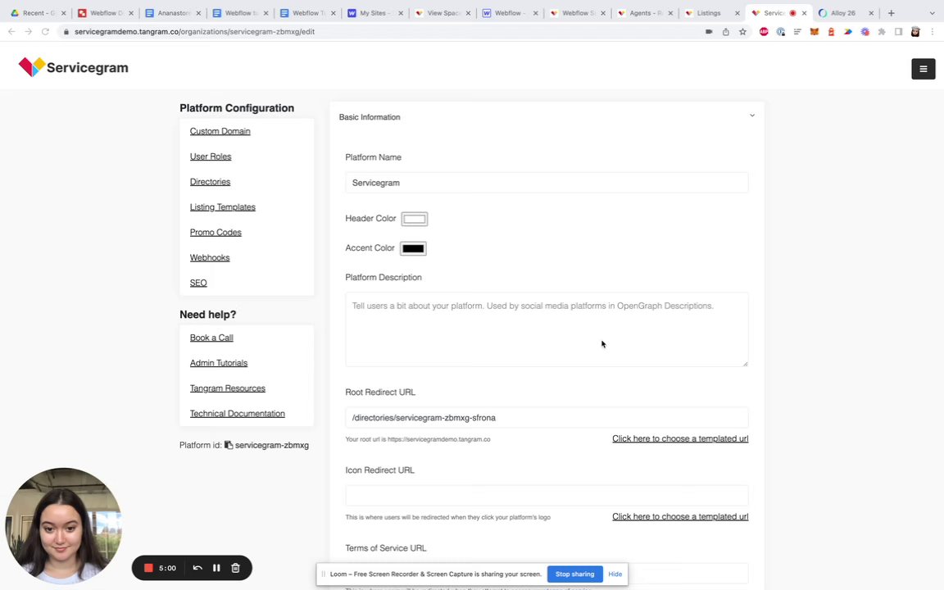Screen dimensions: 944x590
Task: Switch to the My Sites tab
Action: (x=374, y=12)
